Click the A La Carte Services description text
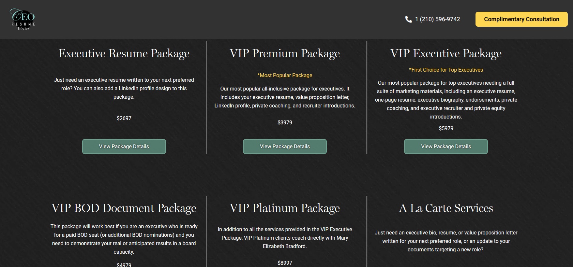Screen dimensions: 573x267 (x=446, y=241)
